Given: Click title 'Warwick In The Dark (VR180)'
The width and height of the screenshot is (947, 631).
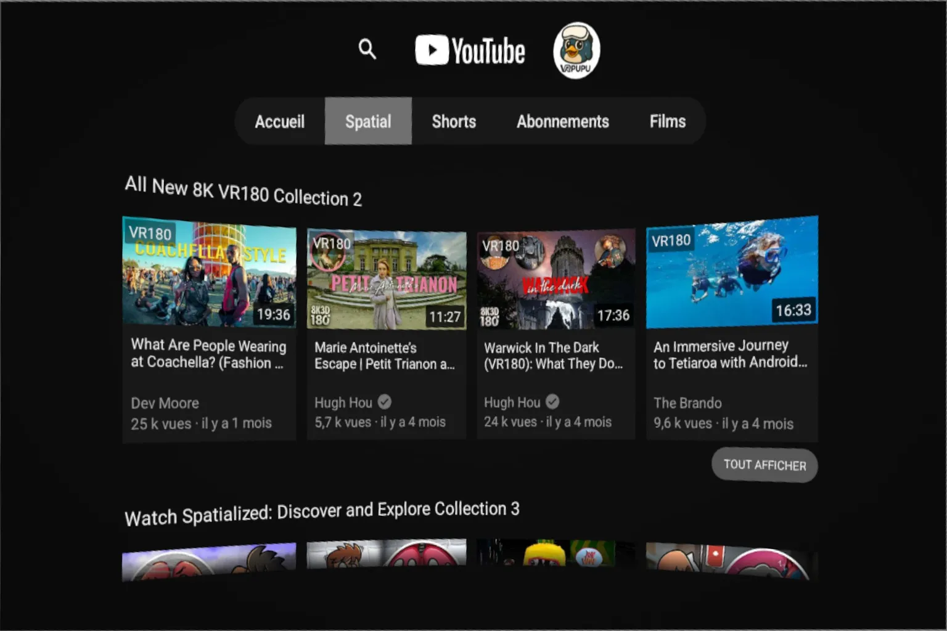Looking at the screenshot, I should coord(553,356).
